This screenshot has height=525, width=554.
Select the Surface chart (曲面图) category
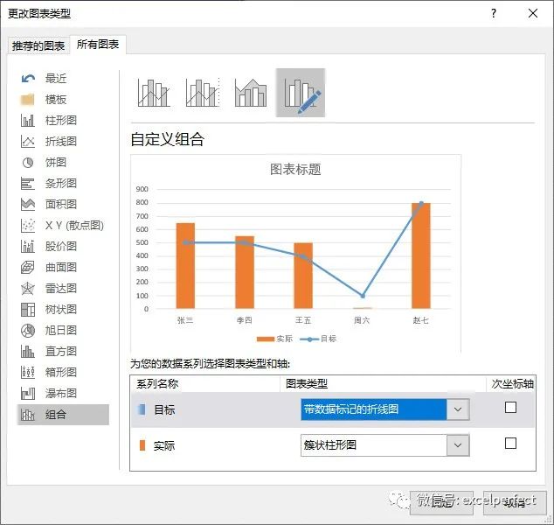tap(61, 267)
